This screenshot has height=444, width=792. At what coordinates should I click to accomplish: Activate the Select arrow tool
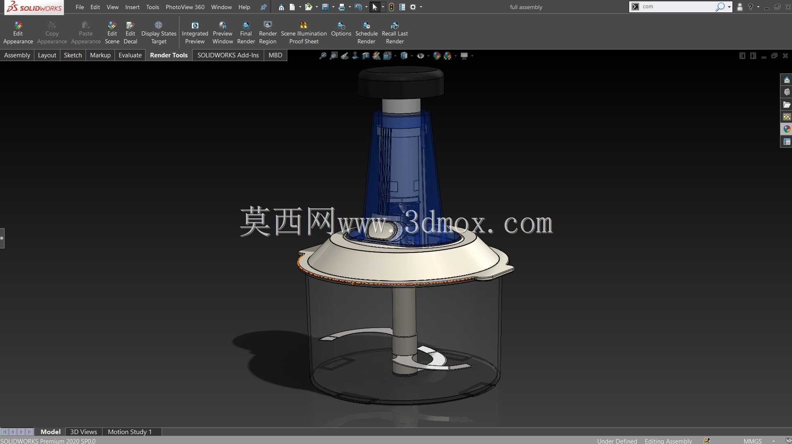[375, 7]
